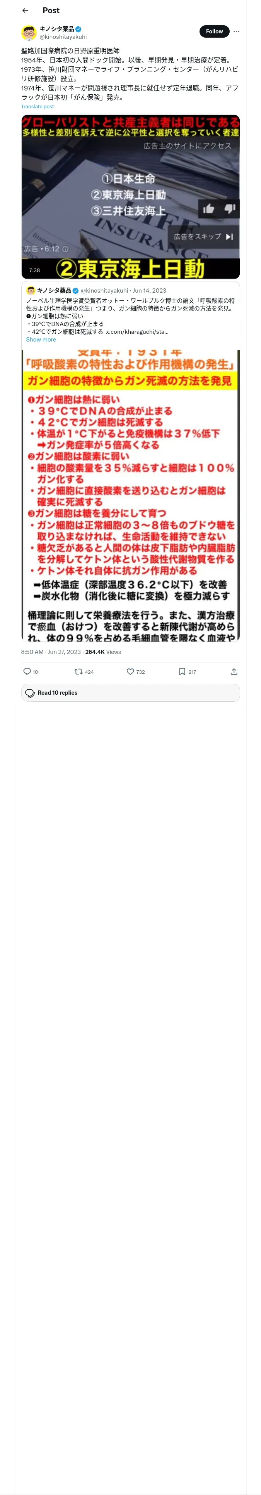Go back with the arrow icon
This screenshot has width=261, height=1495.
(26, 10)
